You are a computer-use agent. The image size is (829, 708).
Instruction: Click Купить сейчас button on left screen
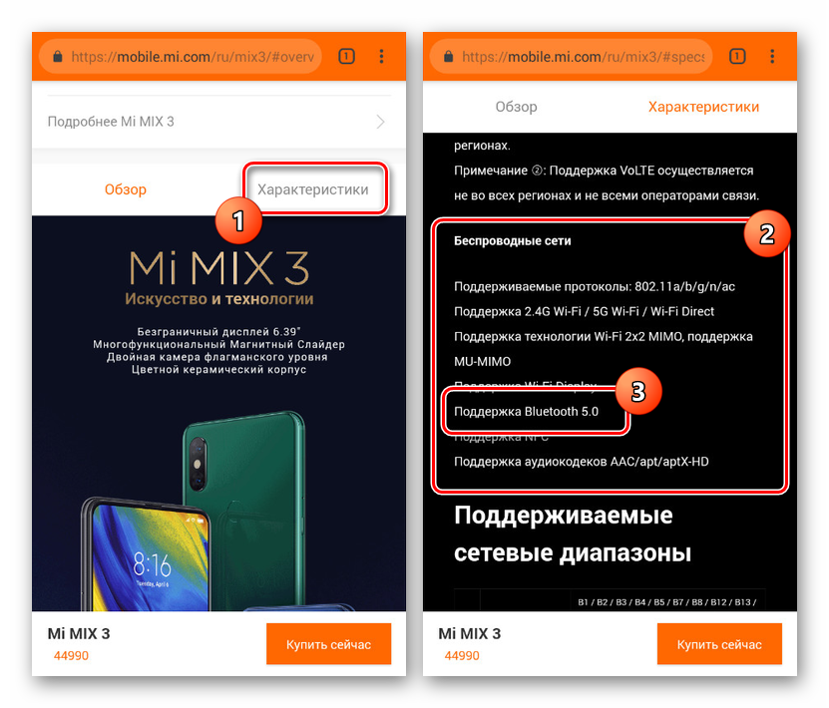point(328,643)
